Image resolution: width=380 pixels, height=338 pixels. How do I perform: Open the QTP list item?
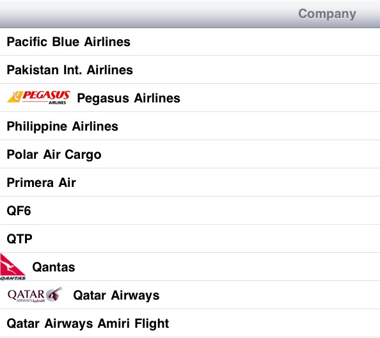point(190,239)
